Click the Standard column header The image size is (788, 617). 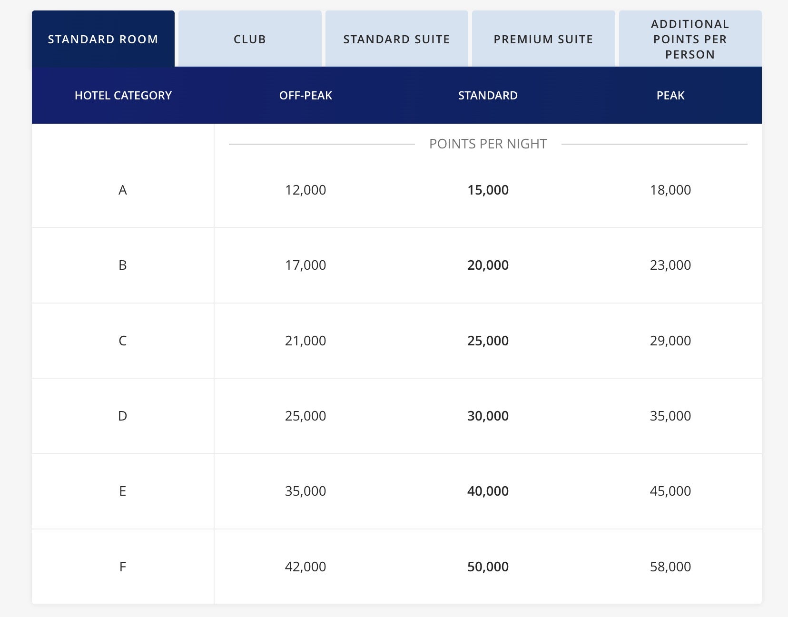coord(488,95)
